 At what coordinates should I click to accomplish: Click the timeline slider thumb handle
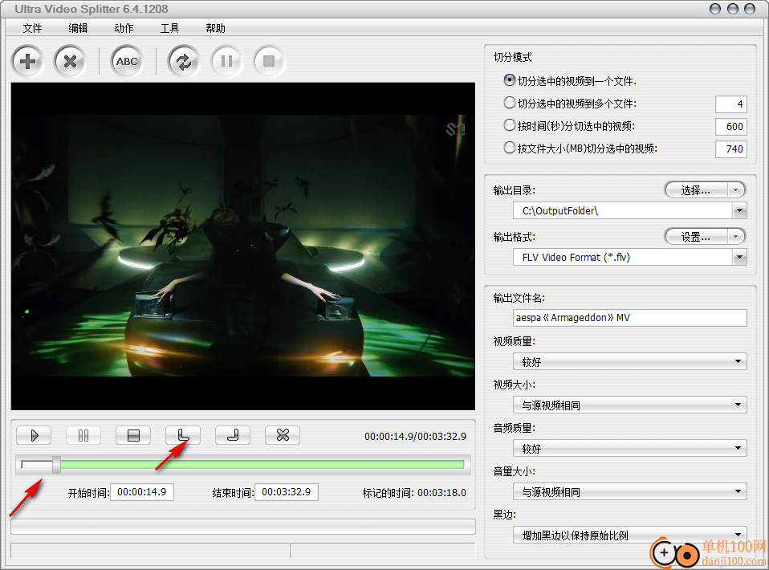[x=56, y=465]
